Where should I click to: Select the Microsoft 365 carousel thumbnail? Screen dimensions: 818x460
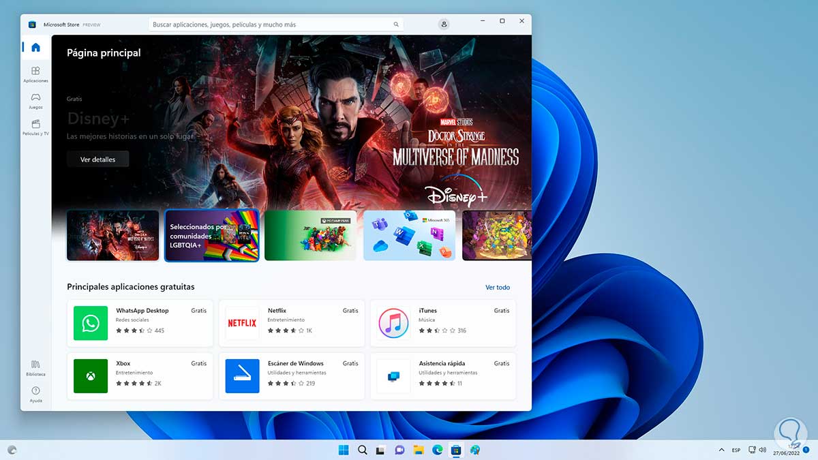[409, 236]
